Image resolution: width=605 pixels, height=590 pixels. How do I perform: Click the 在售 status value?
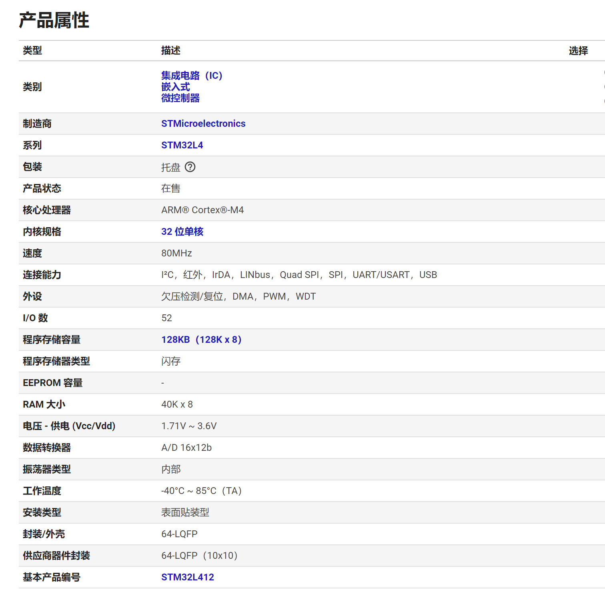(x=171, y=188)
